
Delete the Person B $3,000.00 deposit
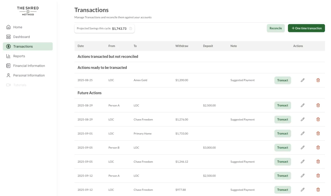(x=318, y=147)
